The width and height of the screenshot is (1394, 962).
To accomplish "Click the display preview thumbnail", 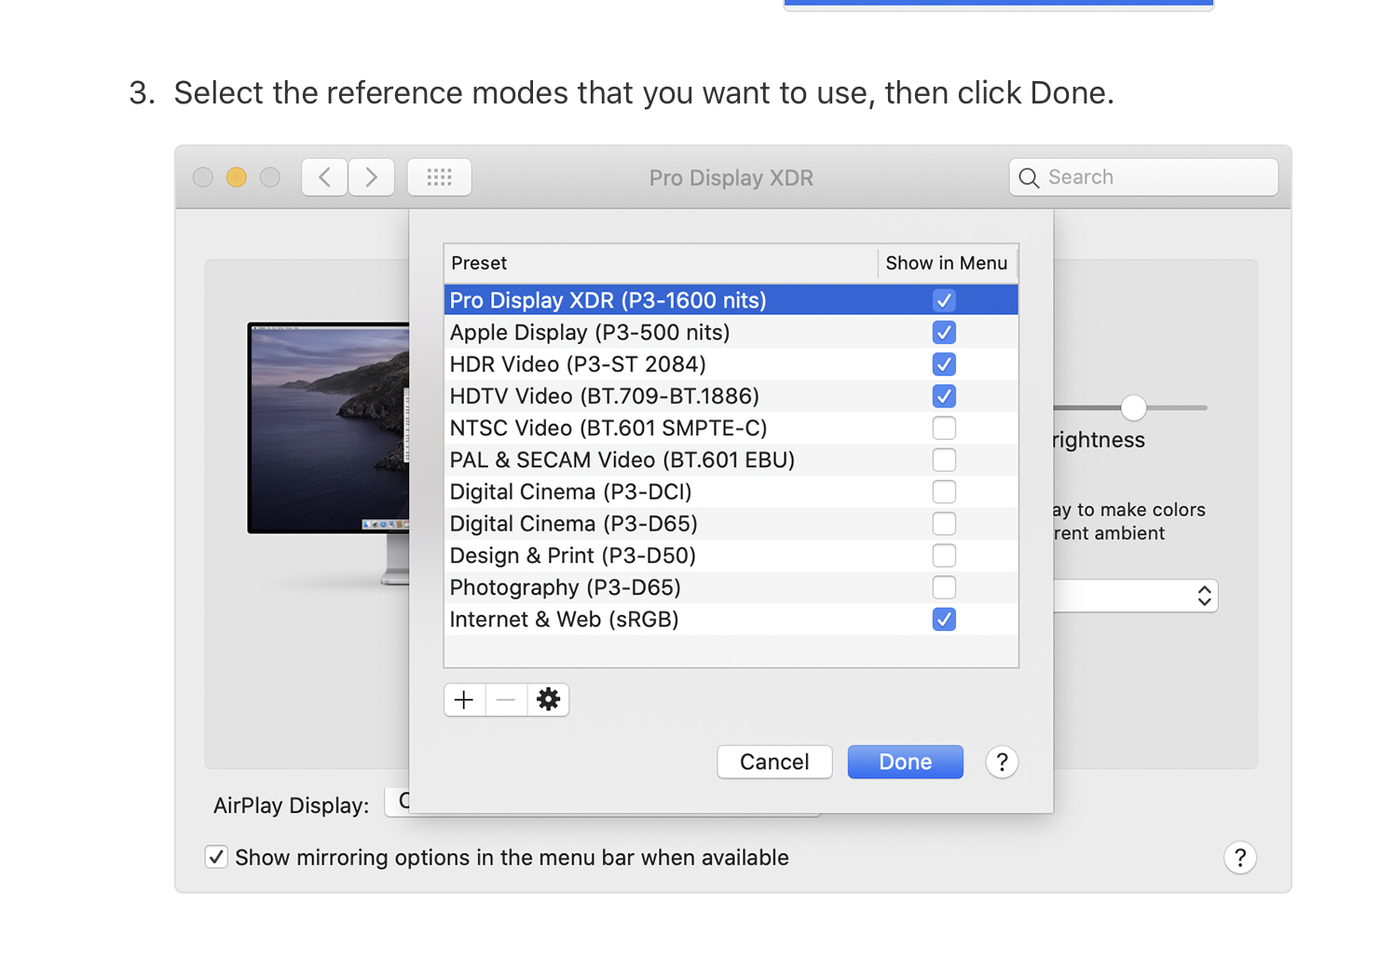I will (x=328, y=429).
